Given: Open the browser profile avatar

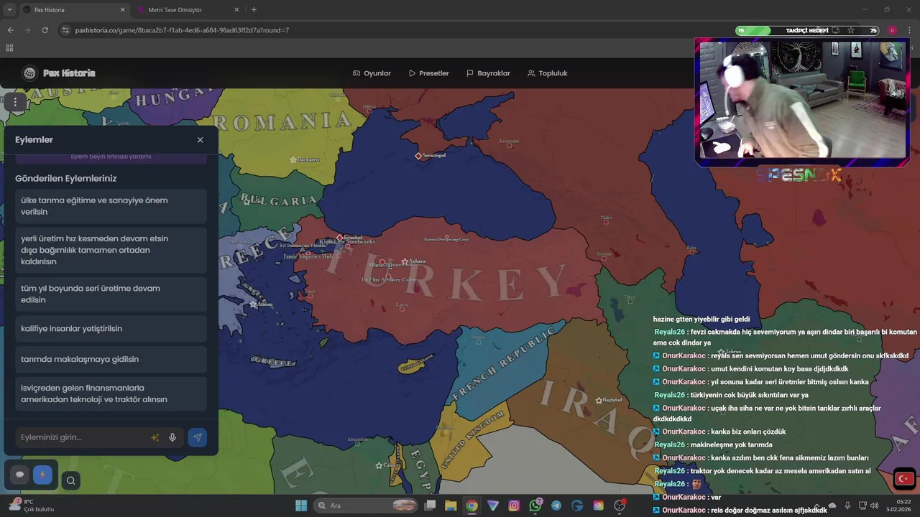Looking at the screenshot, I should tap(892, 30).
